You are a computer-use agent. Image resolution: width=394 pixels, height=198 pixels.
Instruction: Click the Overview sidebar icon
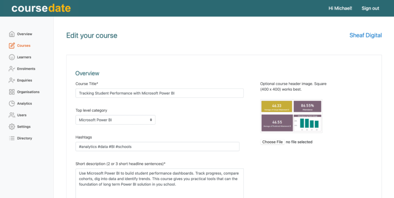click(x=12, y=34)
